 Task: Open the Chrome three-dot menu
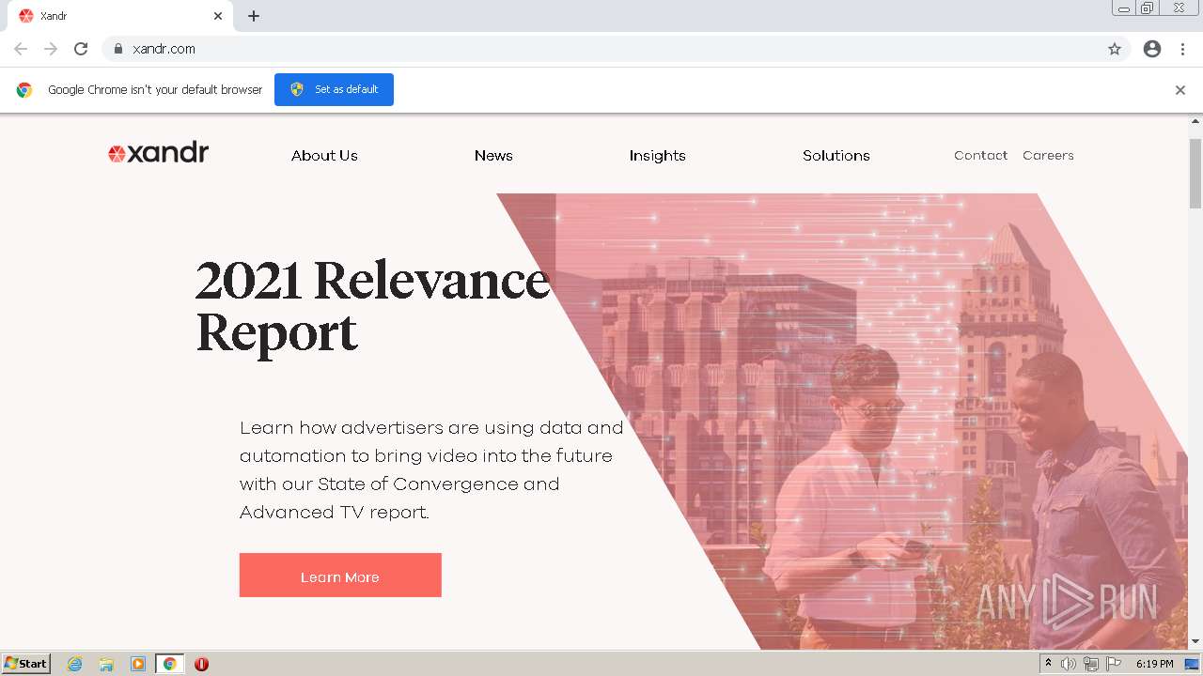1183,49
